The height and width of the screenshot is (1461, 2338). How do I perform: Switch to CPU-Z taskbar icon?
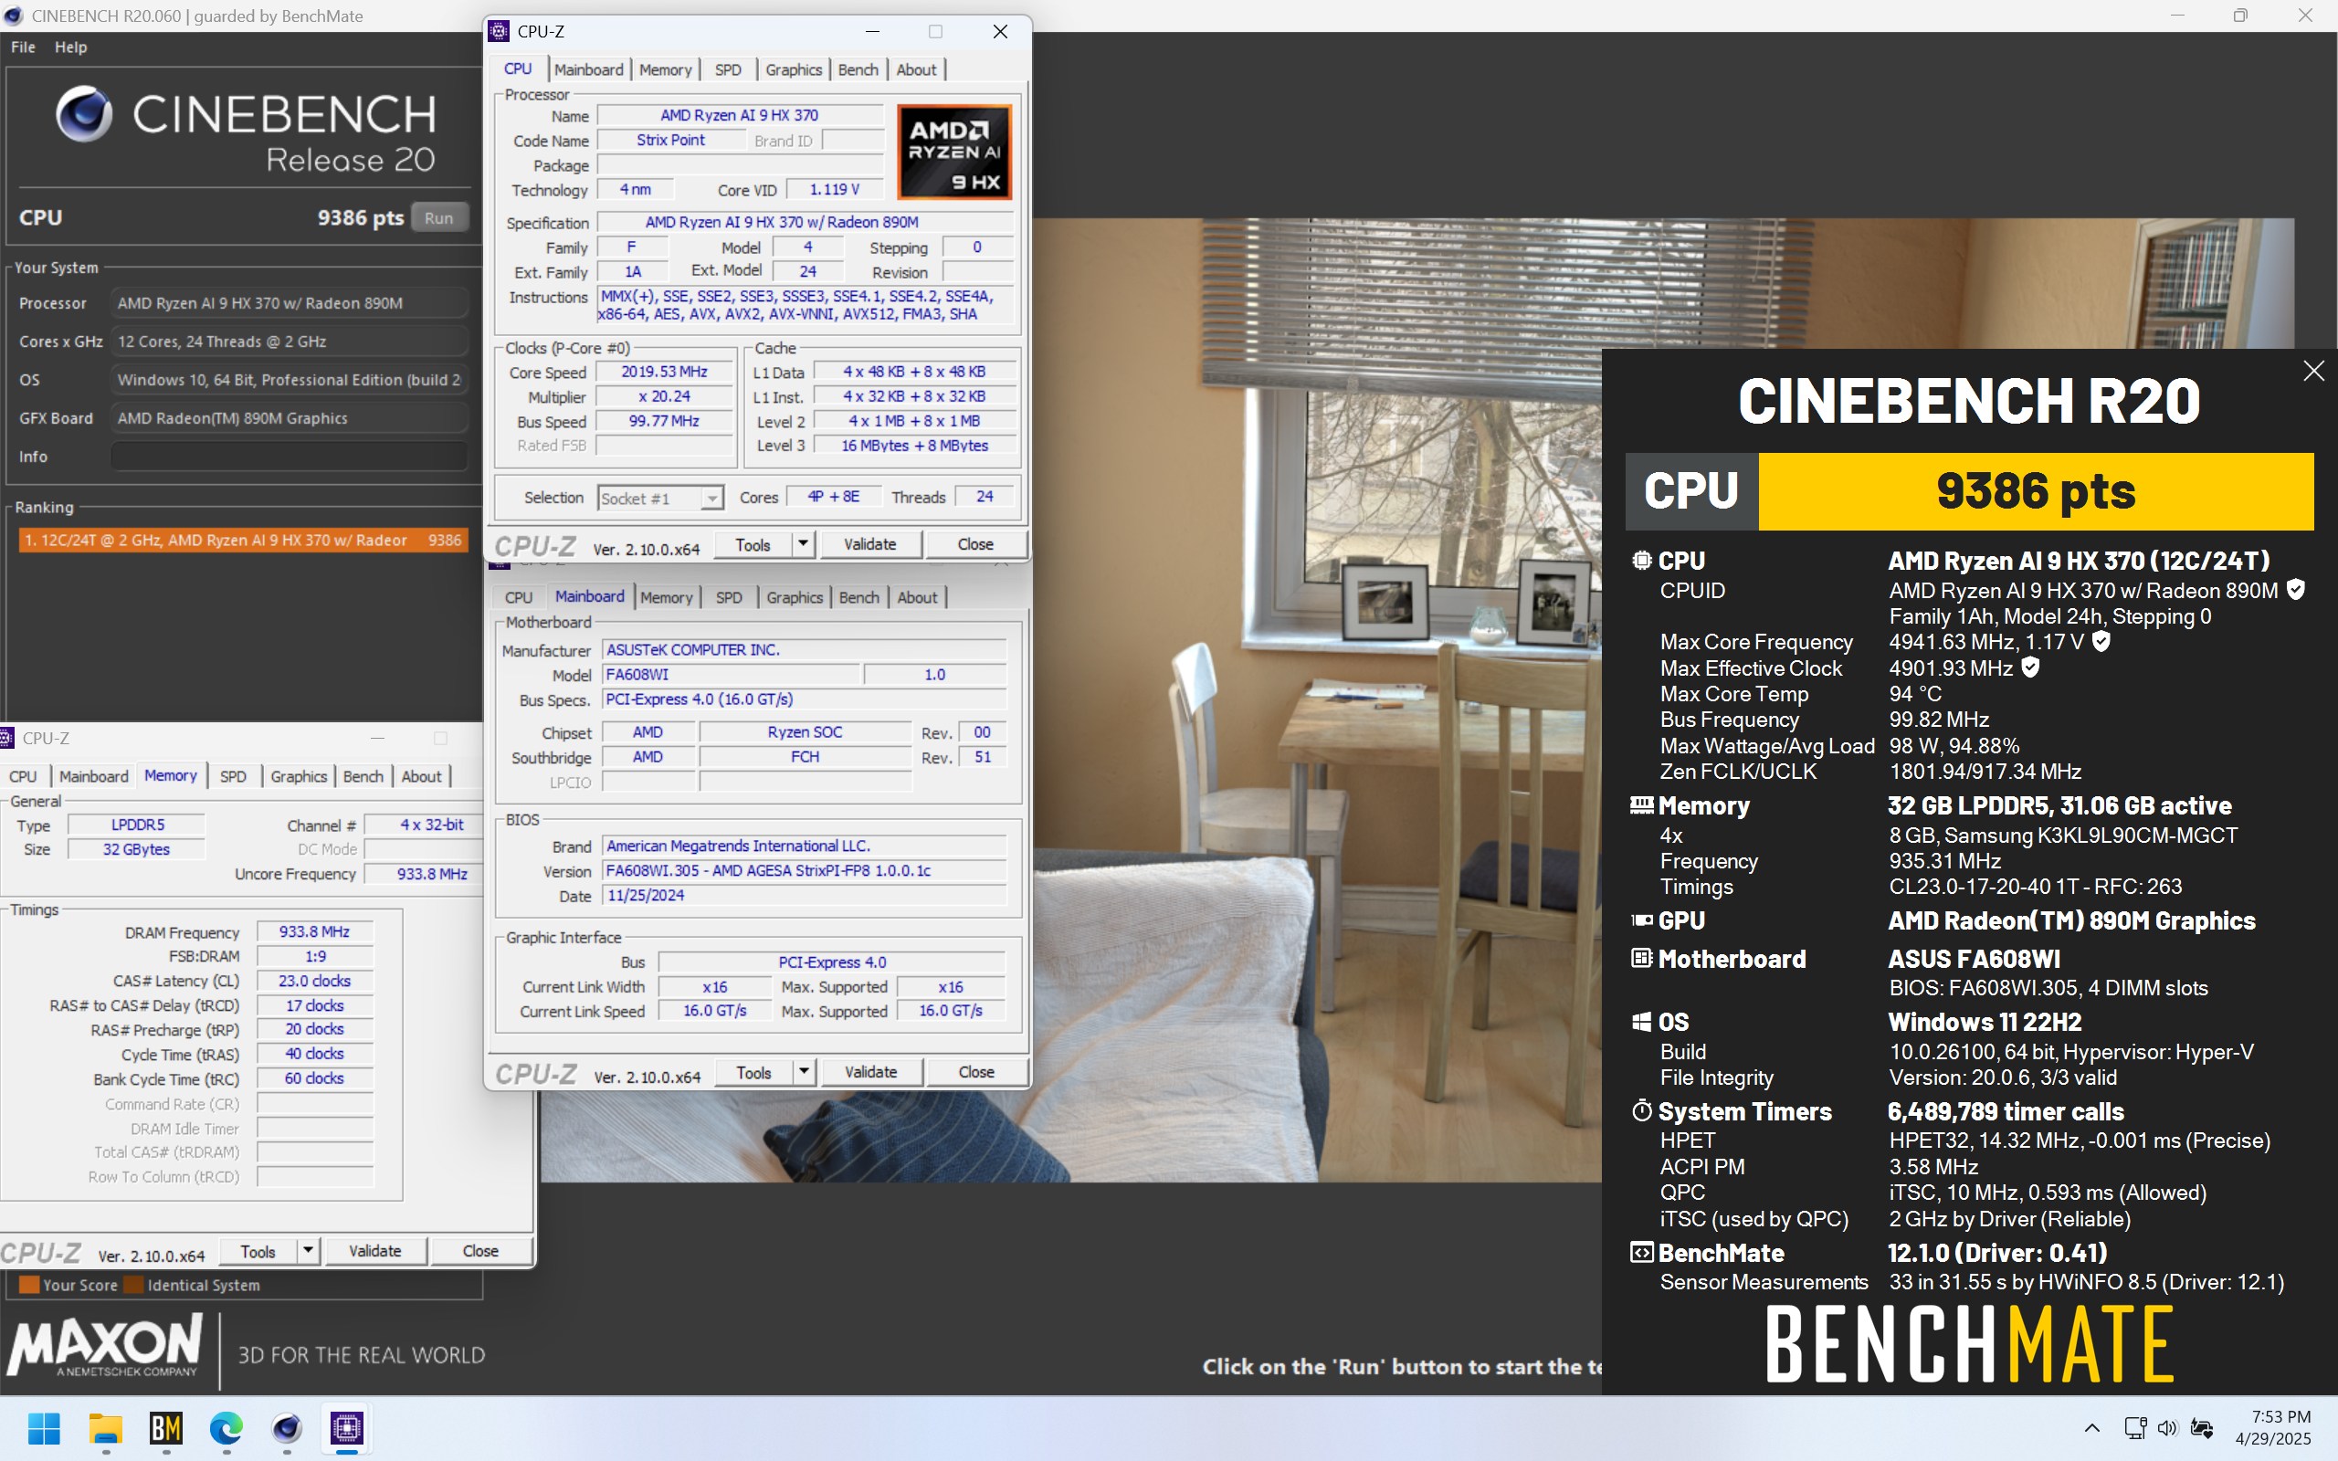[347, 1428]
